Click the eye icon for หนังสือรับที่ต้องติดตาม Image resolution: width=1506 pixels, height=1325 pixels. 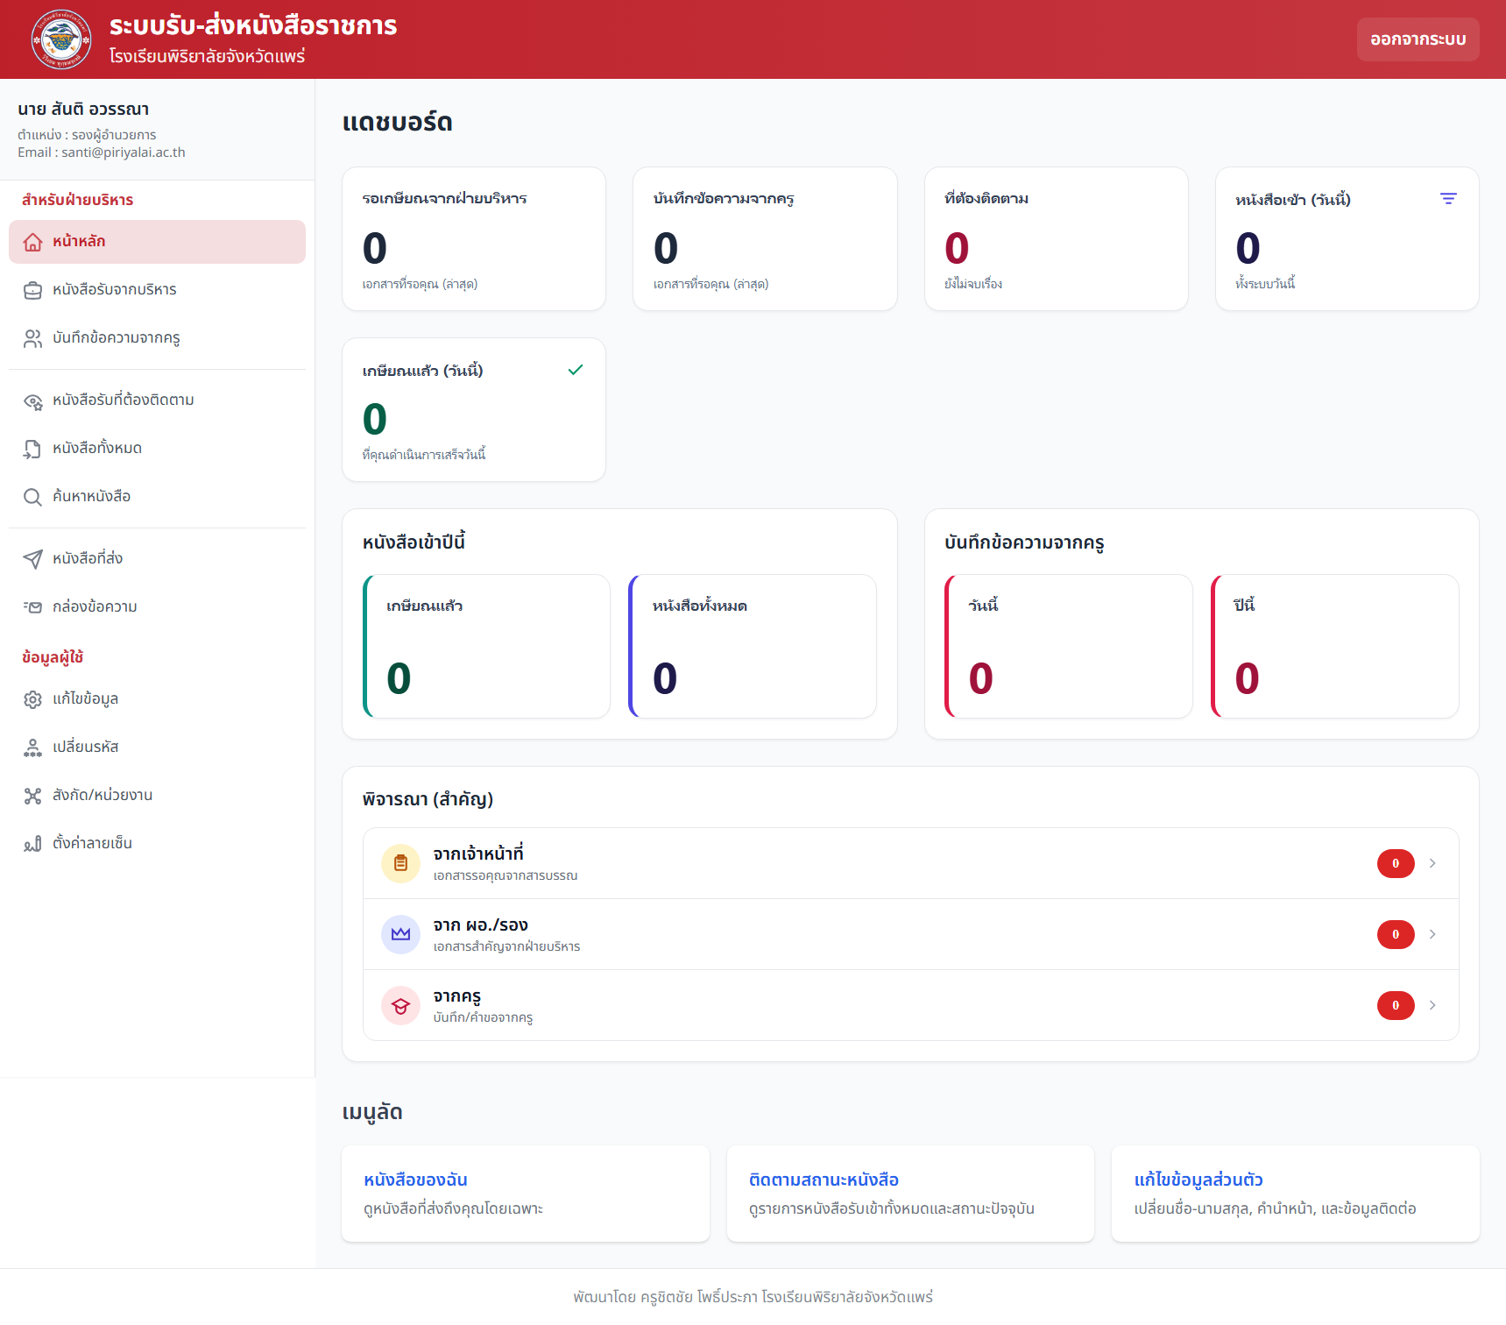pos(32,401)
